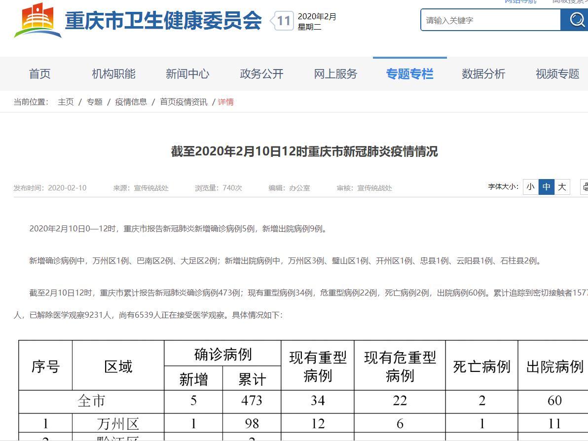This screenshot has height=441, width=588.
Task: Click the 98 cell in 万州区 row
Action: pos(252,424)
